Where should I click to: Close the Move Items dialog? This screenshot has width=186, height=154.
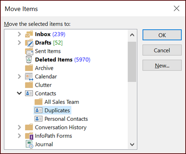(x=177, y=9)
